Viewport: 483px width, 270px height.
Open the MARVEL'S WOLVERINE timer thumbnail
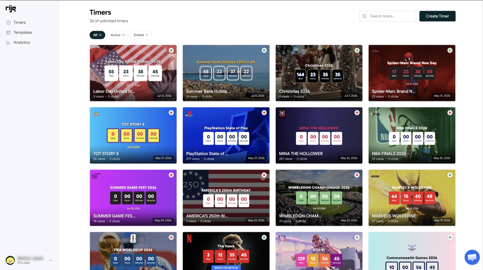(412, 198)
